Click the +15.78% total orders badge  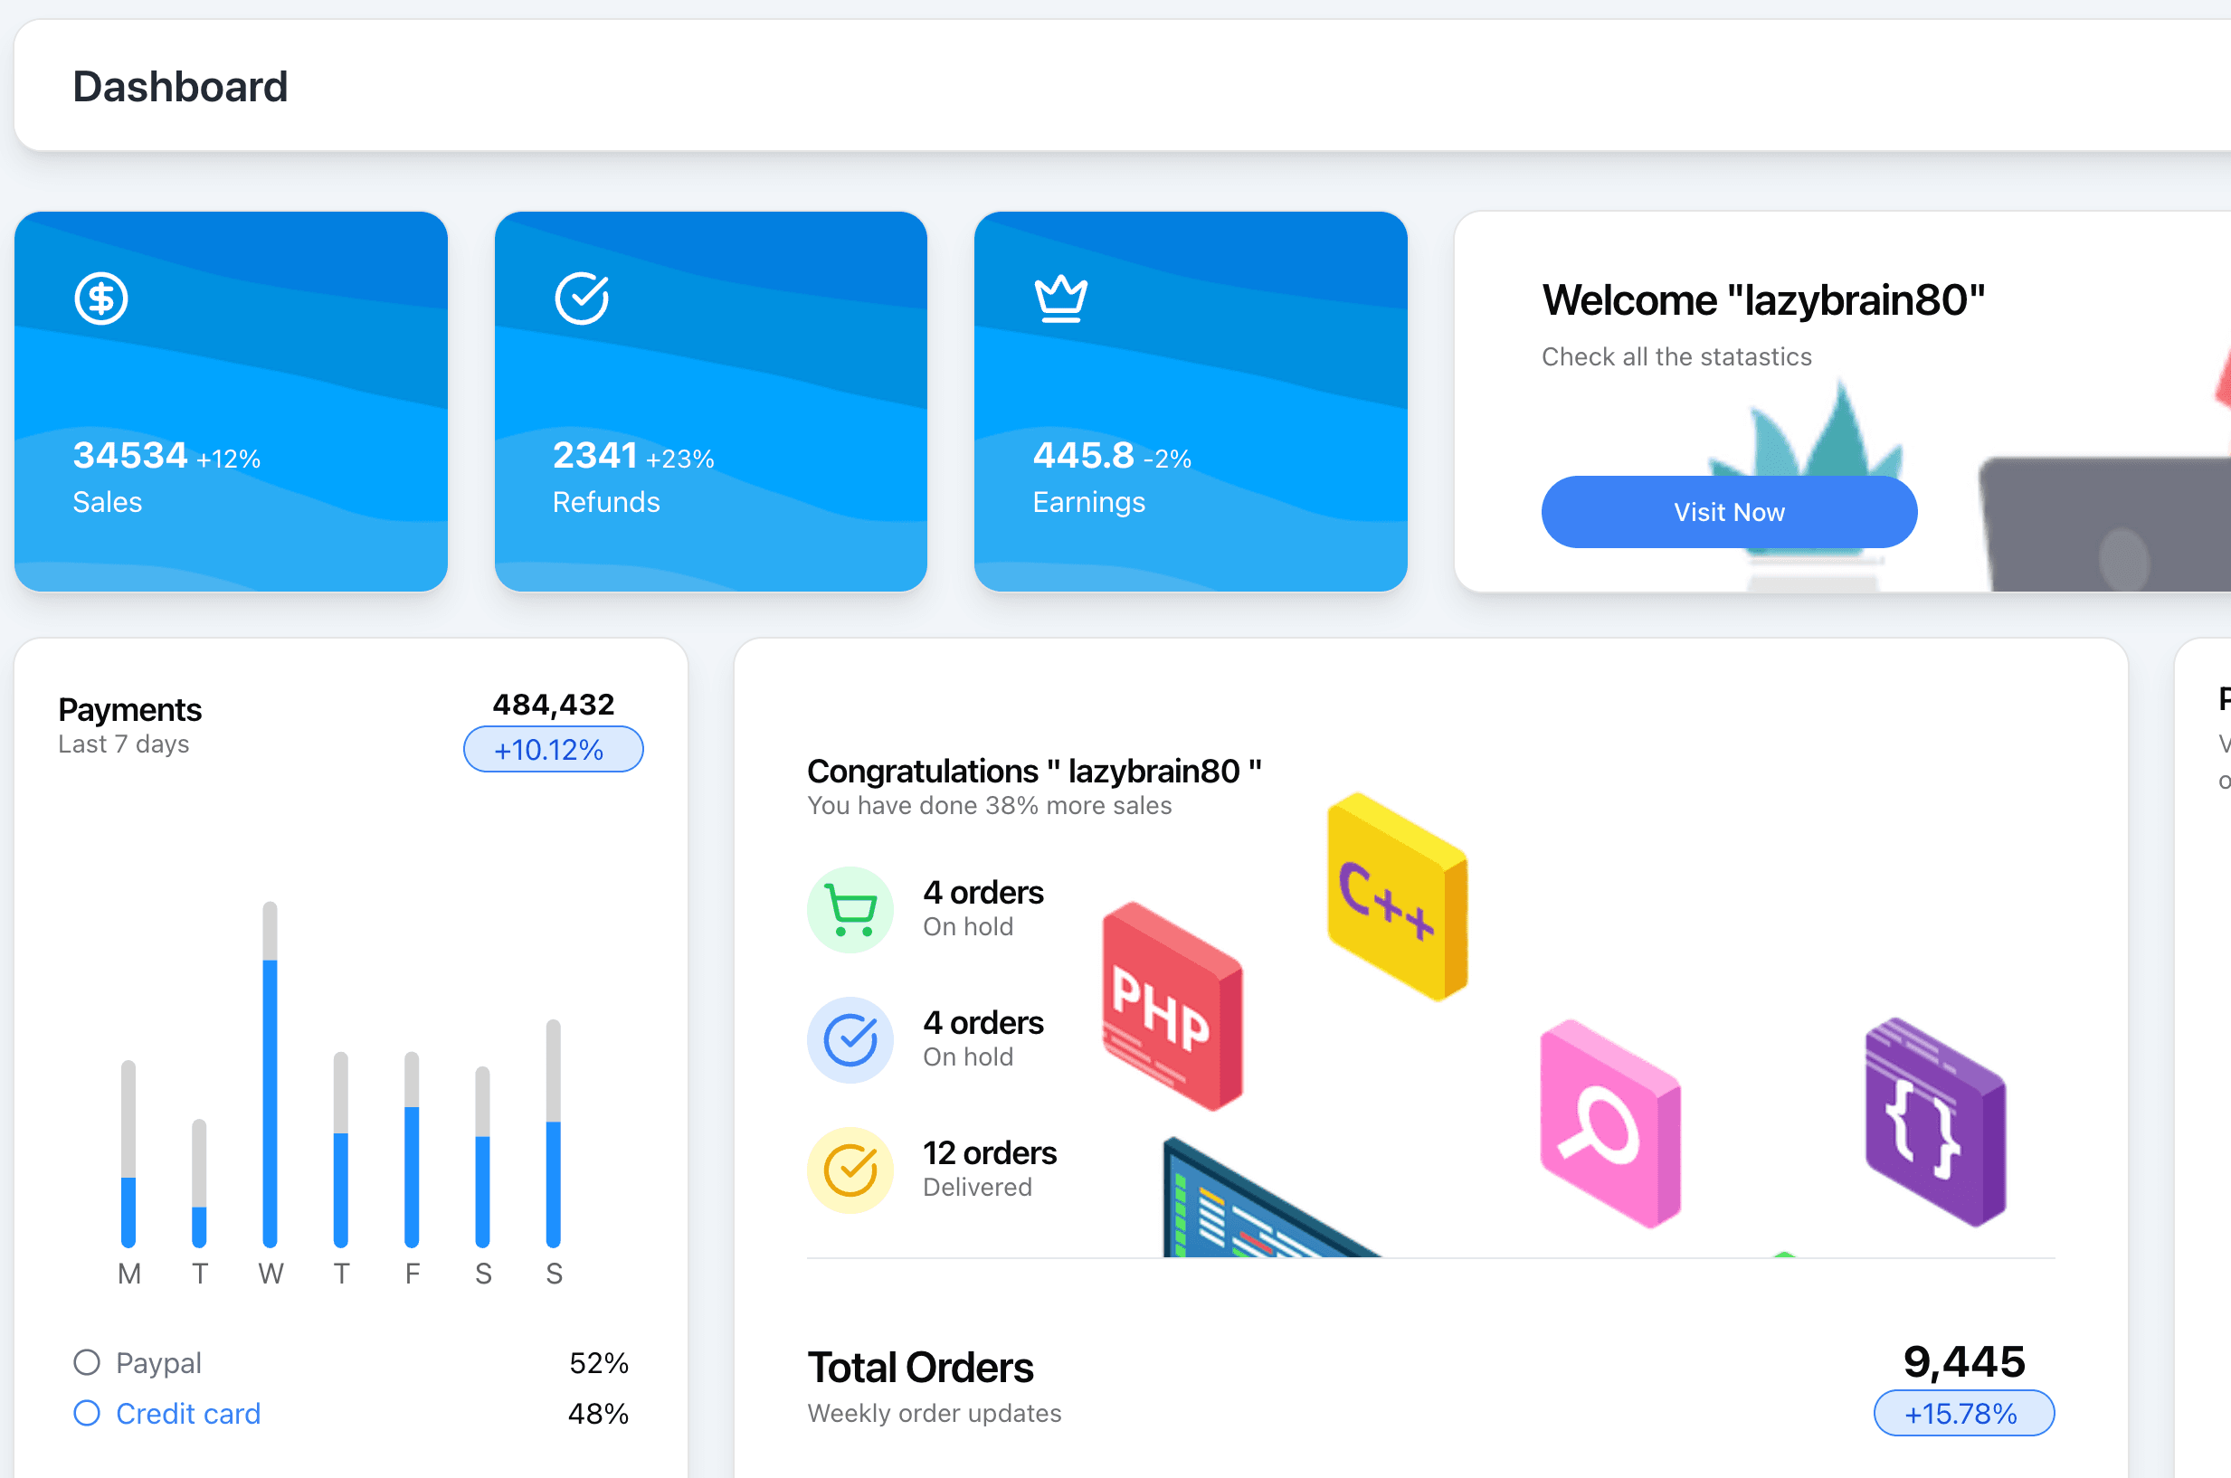pos(1963,1413)
